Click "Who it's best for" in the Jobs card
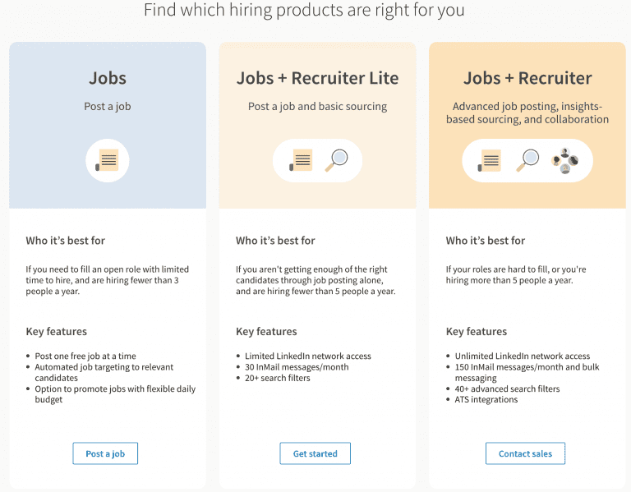Viewport: 631px width, 492px height. (66, 241)
